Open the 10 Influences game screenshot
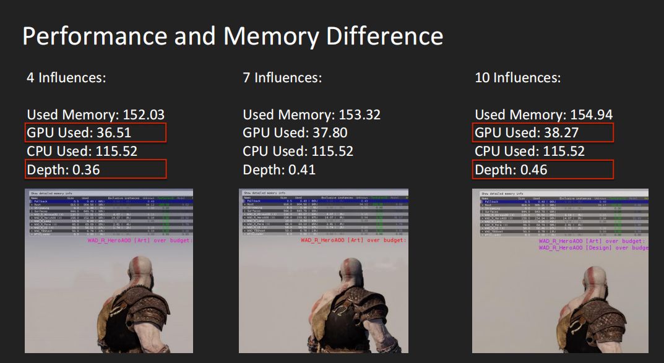Viewport: 664px width, 363px height. pyautogui.click(x=560, y=271)
